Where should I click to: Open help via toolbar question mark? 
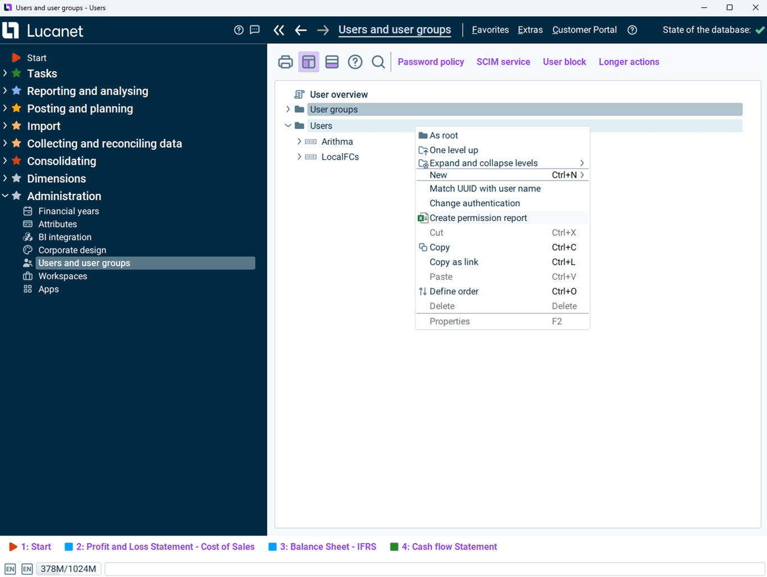pos(355,62)
